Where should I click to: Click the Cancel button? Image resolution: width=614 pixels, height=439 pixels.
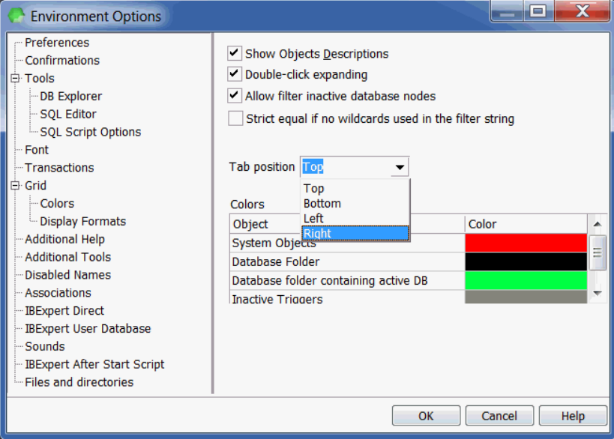[499, 416]
